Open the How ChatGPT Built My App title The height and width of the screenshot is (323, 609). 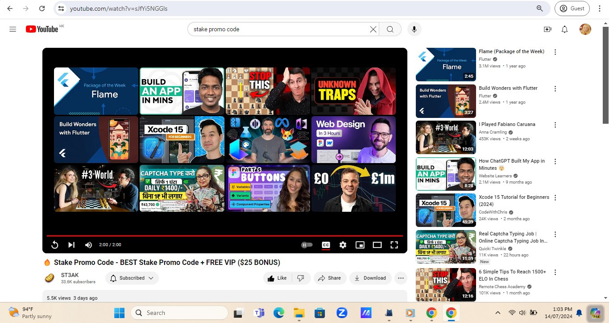pos(512,164)
